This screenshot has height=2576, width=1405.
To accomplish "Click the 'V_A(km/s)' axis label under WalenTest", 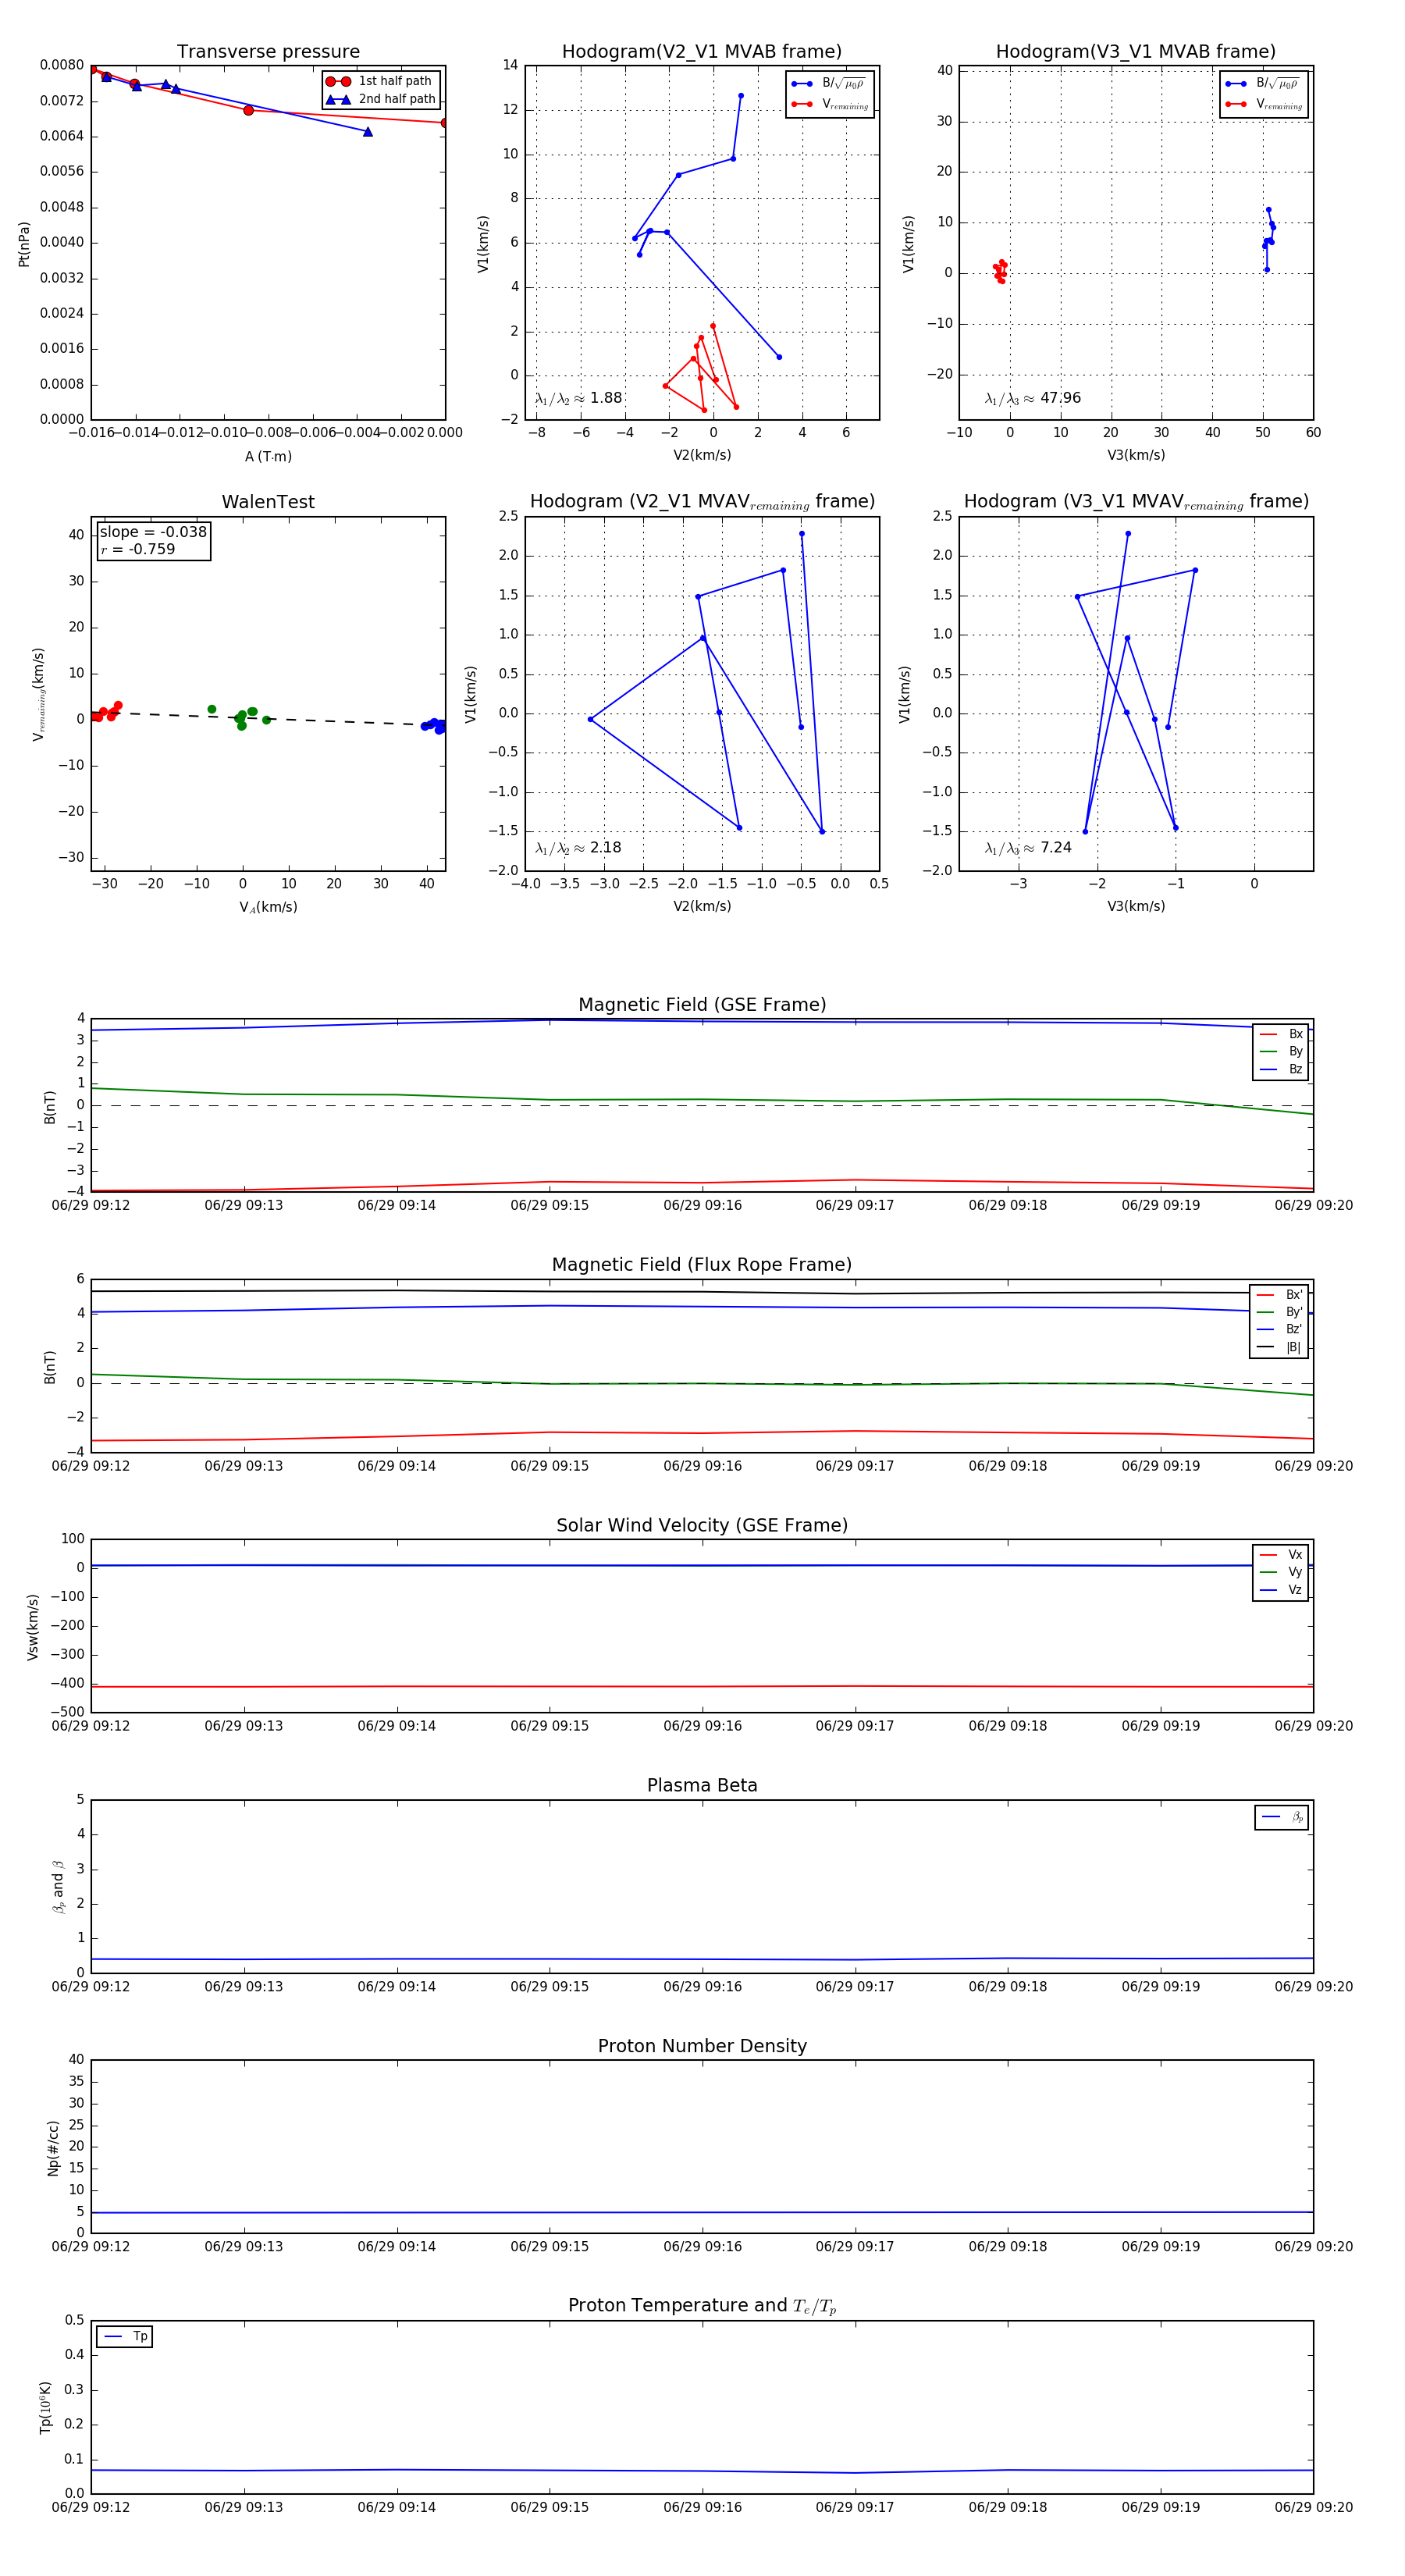I will tap(268, 907).
